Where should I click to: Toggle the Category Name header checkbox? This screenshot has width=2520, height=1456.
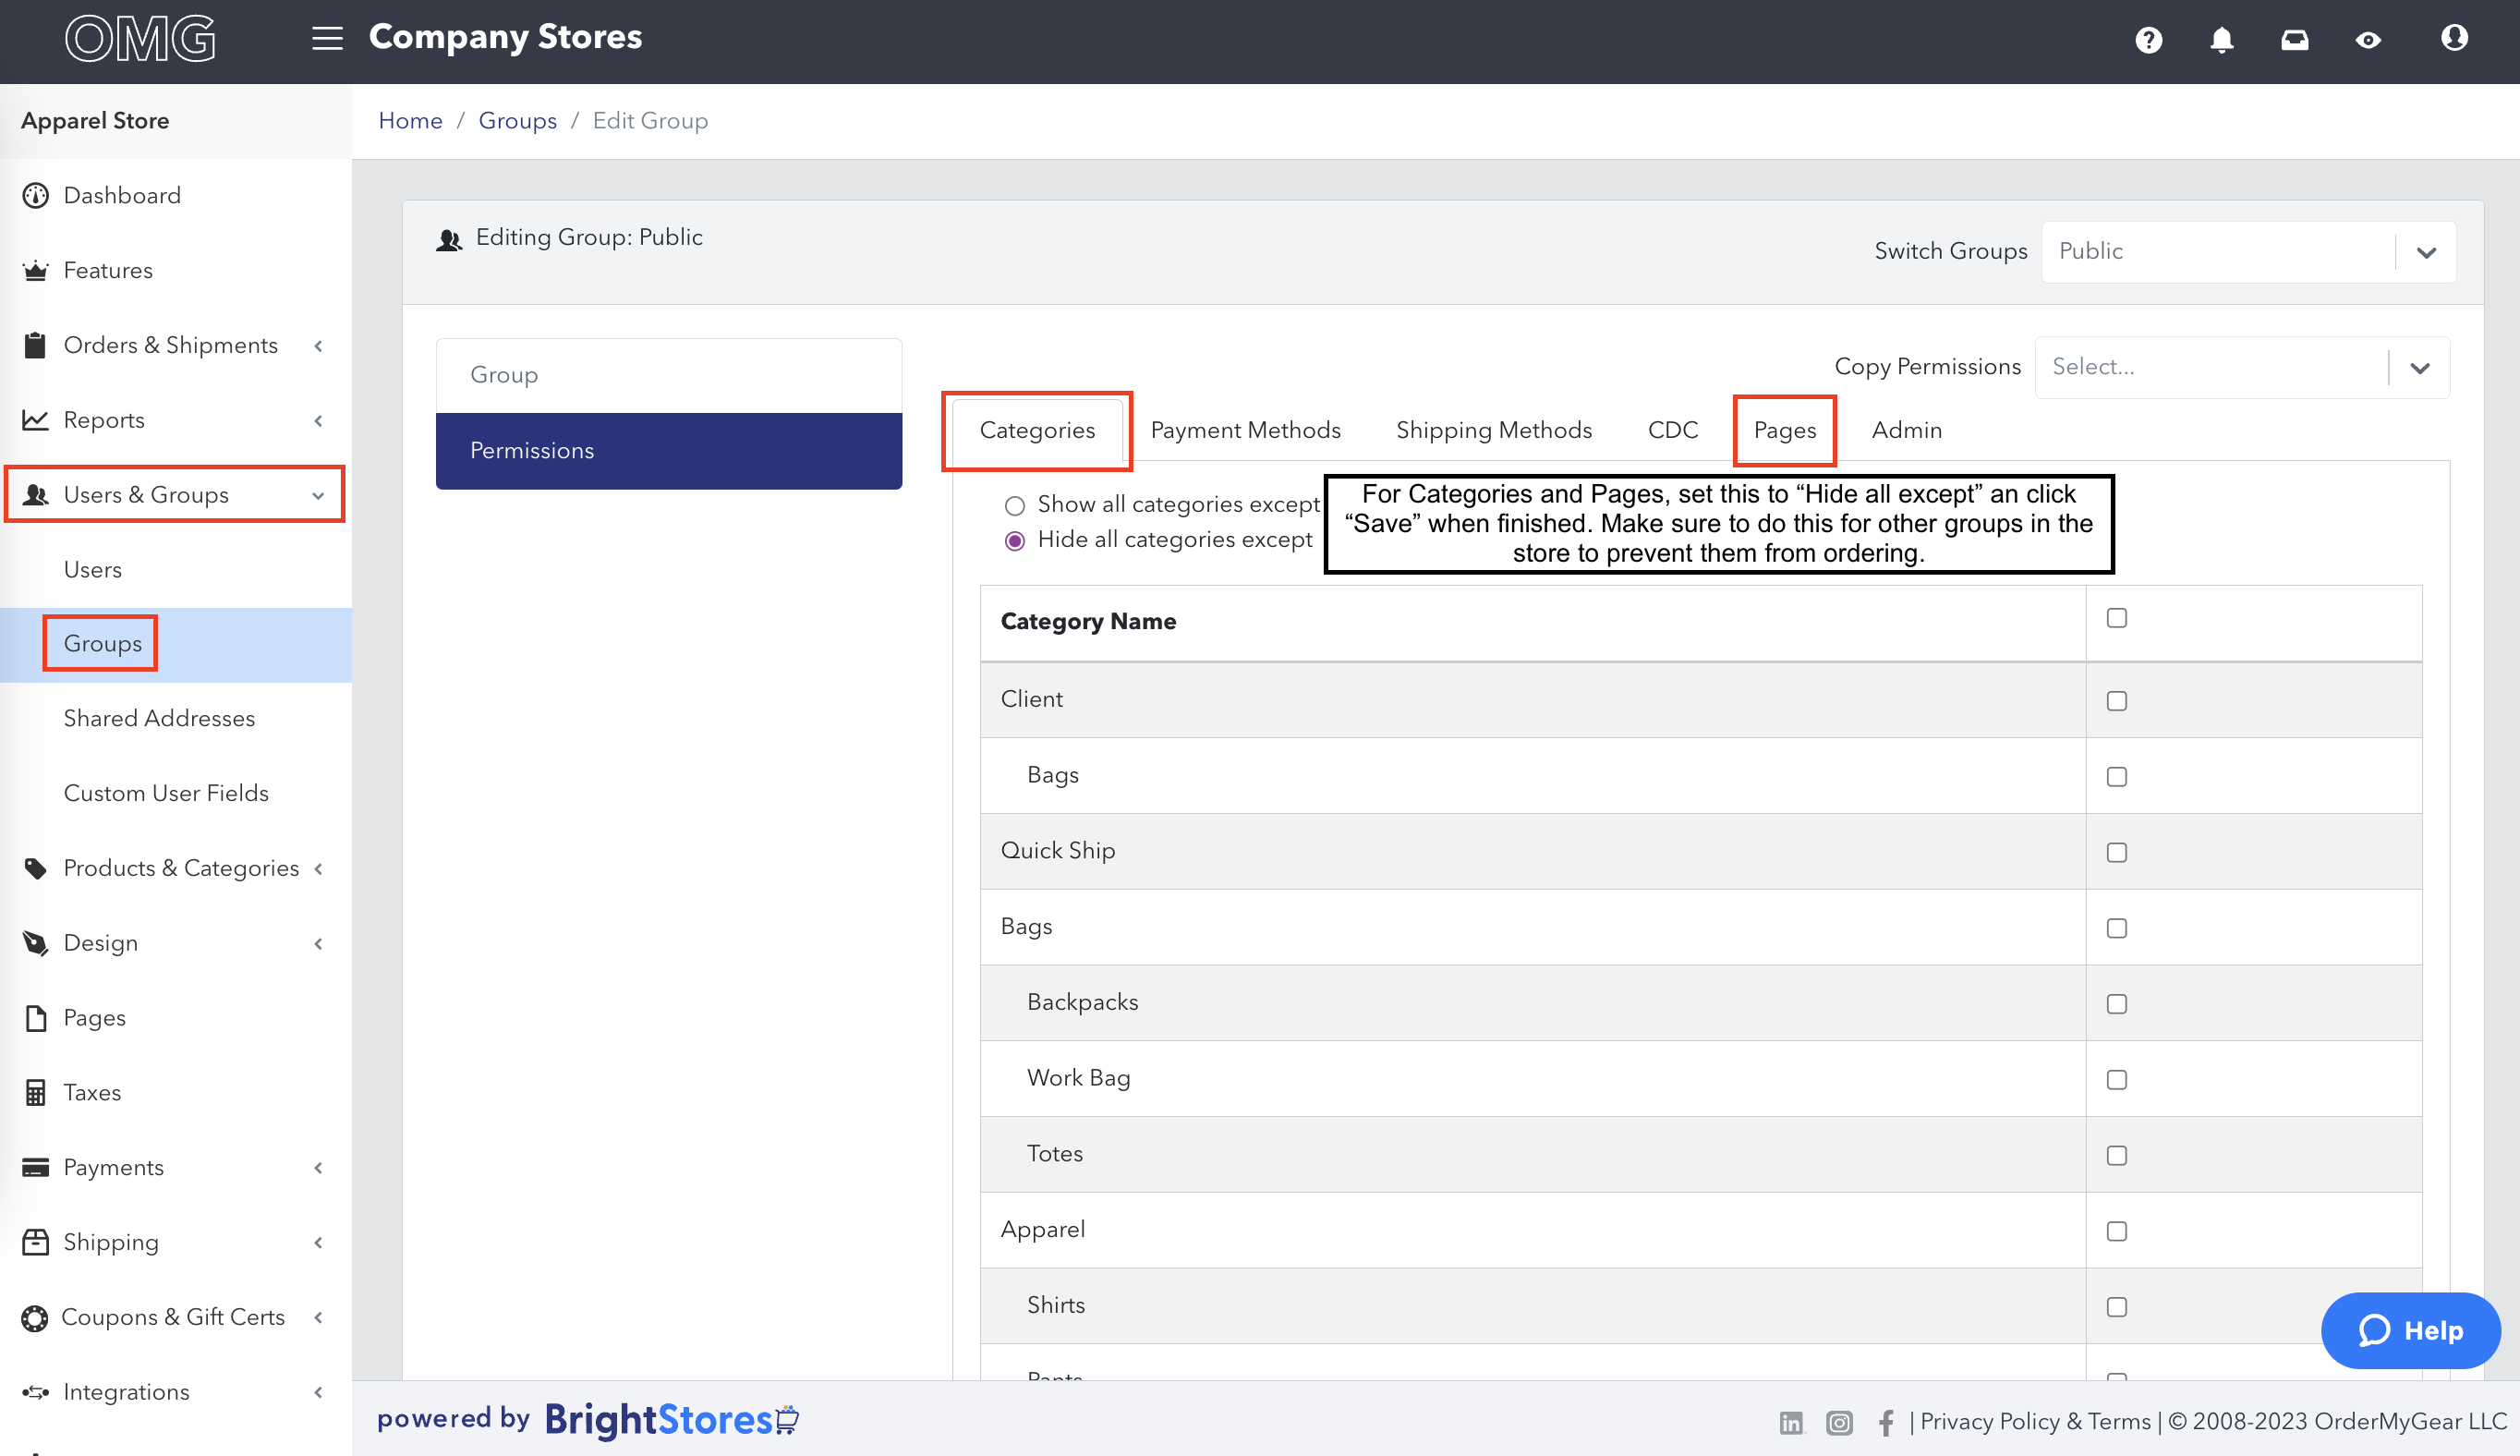[x=2116, y=618]
